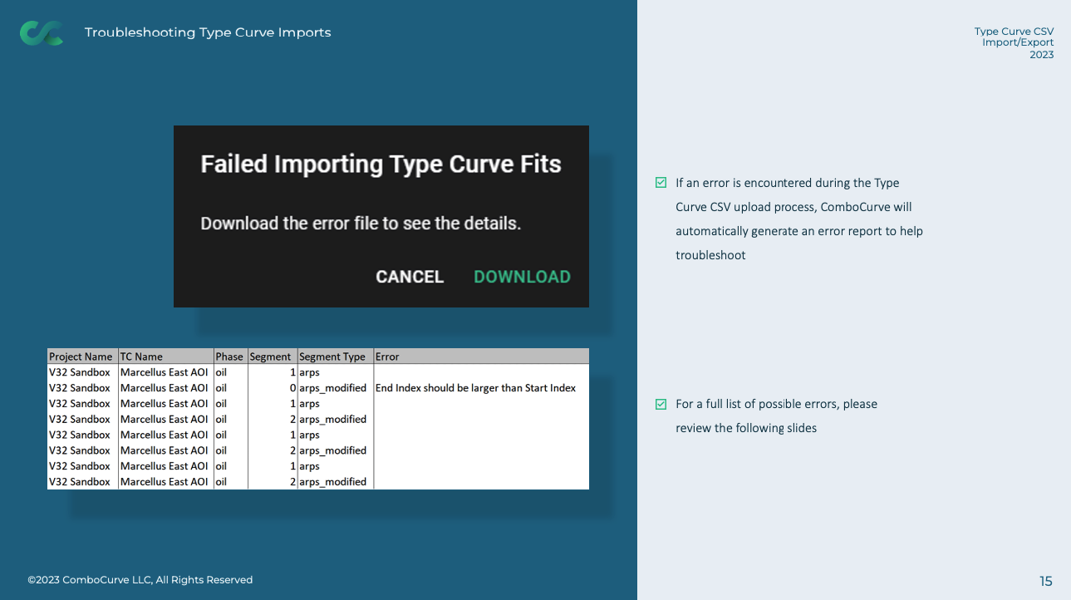The image size is (1071, 600).
Task: Click the Segment cell showing 0
Action: tap(273, 388)
